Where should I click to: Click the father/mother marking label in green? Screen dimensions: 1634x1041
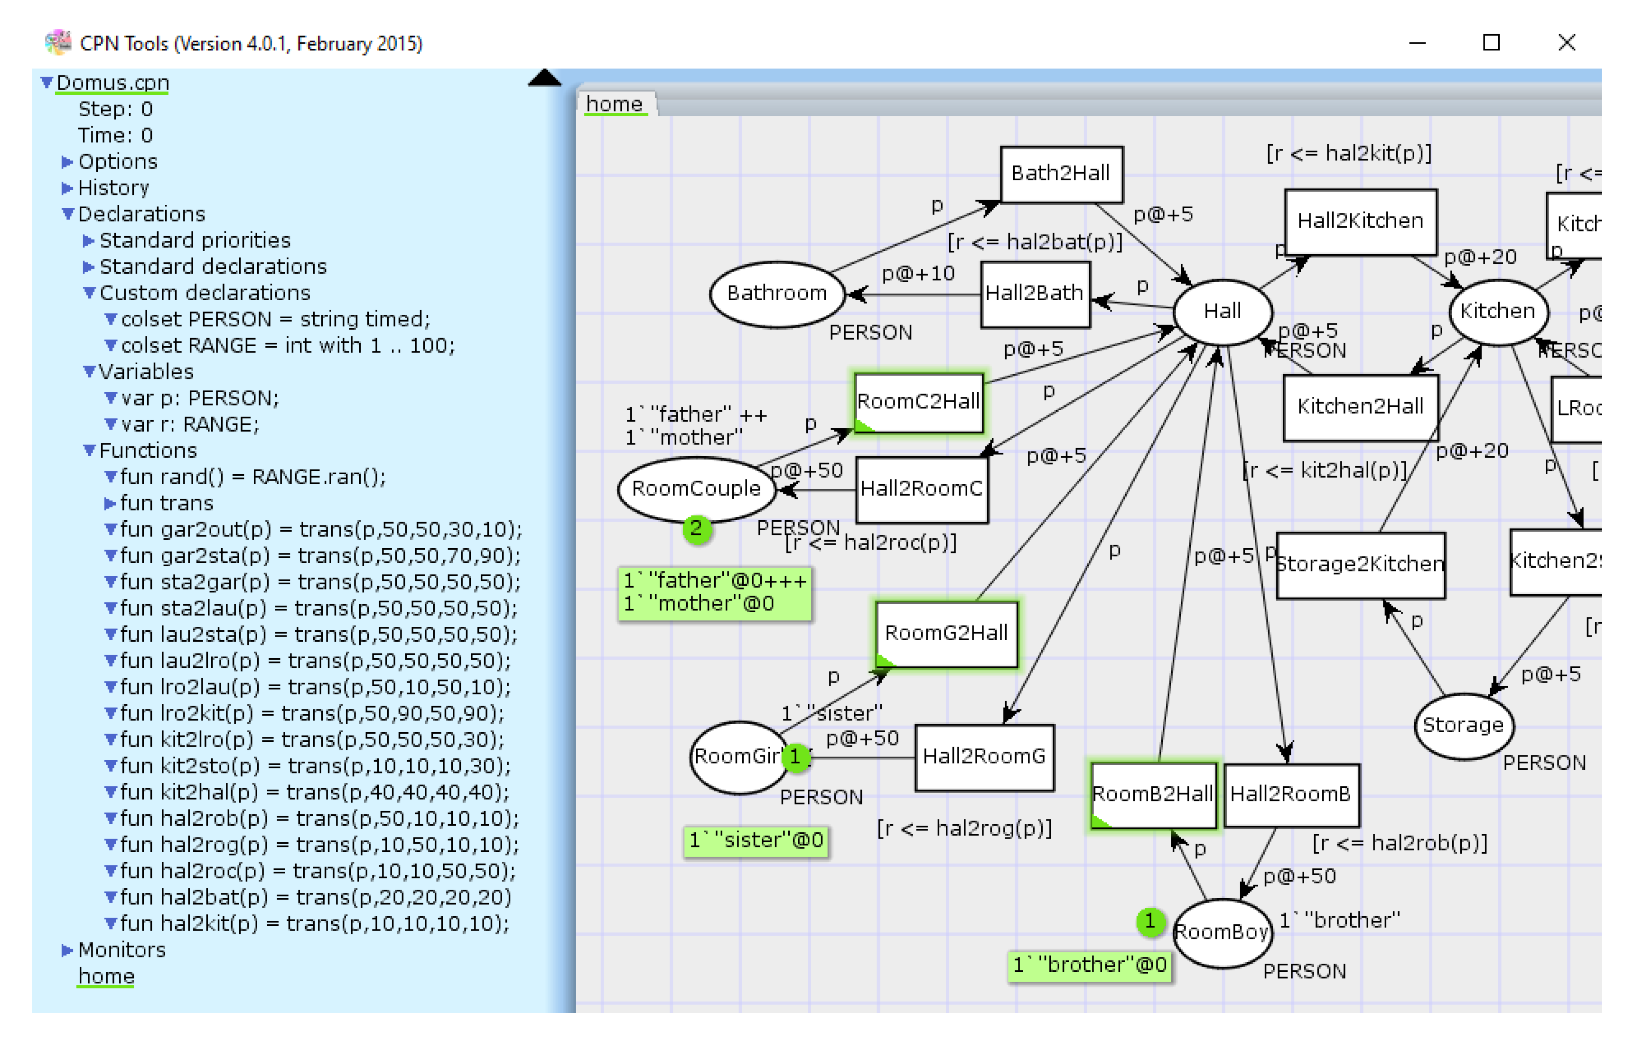[715, 592]
